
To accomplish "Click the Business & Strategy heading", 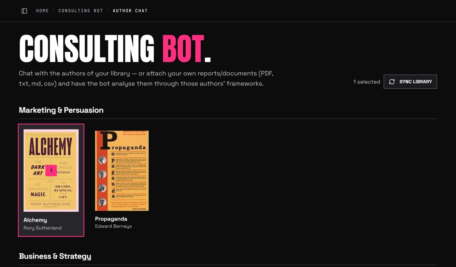I will 55,256.
